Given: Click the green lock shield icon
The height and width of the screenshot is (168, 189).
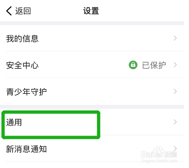Looking at the screenshot, I should (133, 65).
